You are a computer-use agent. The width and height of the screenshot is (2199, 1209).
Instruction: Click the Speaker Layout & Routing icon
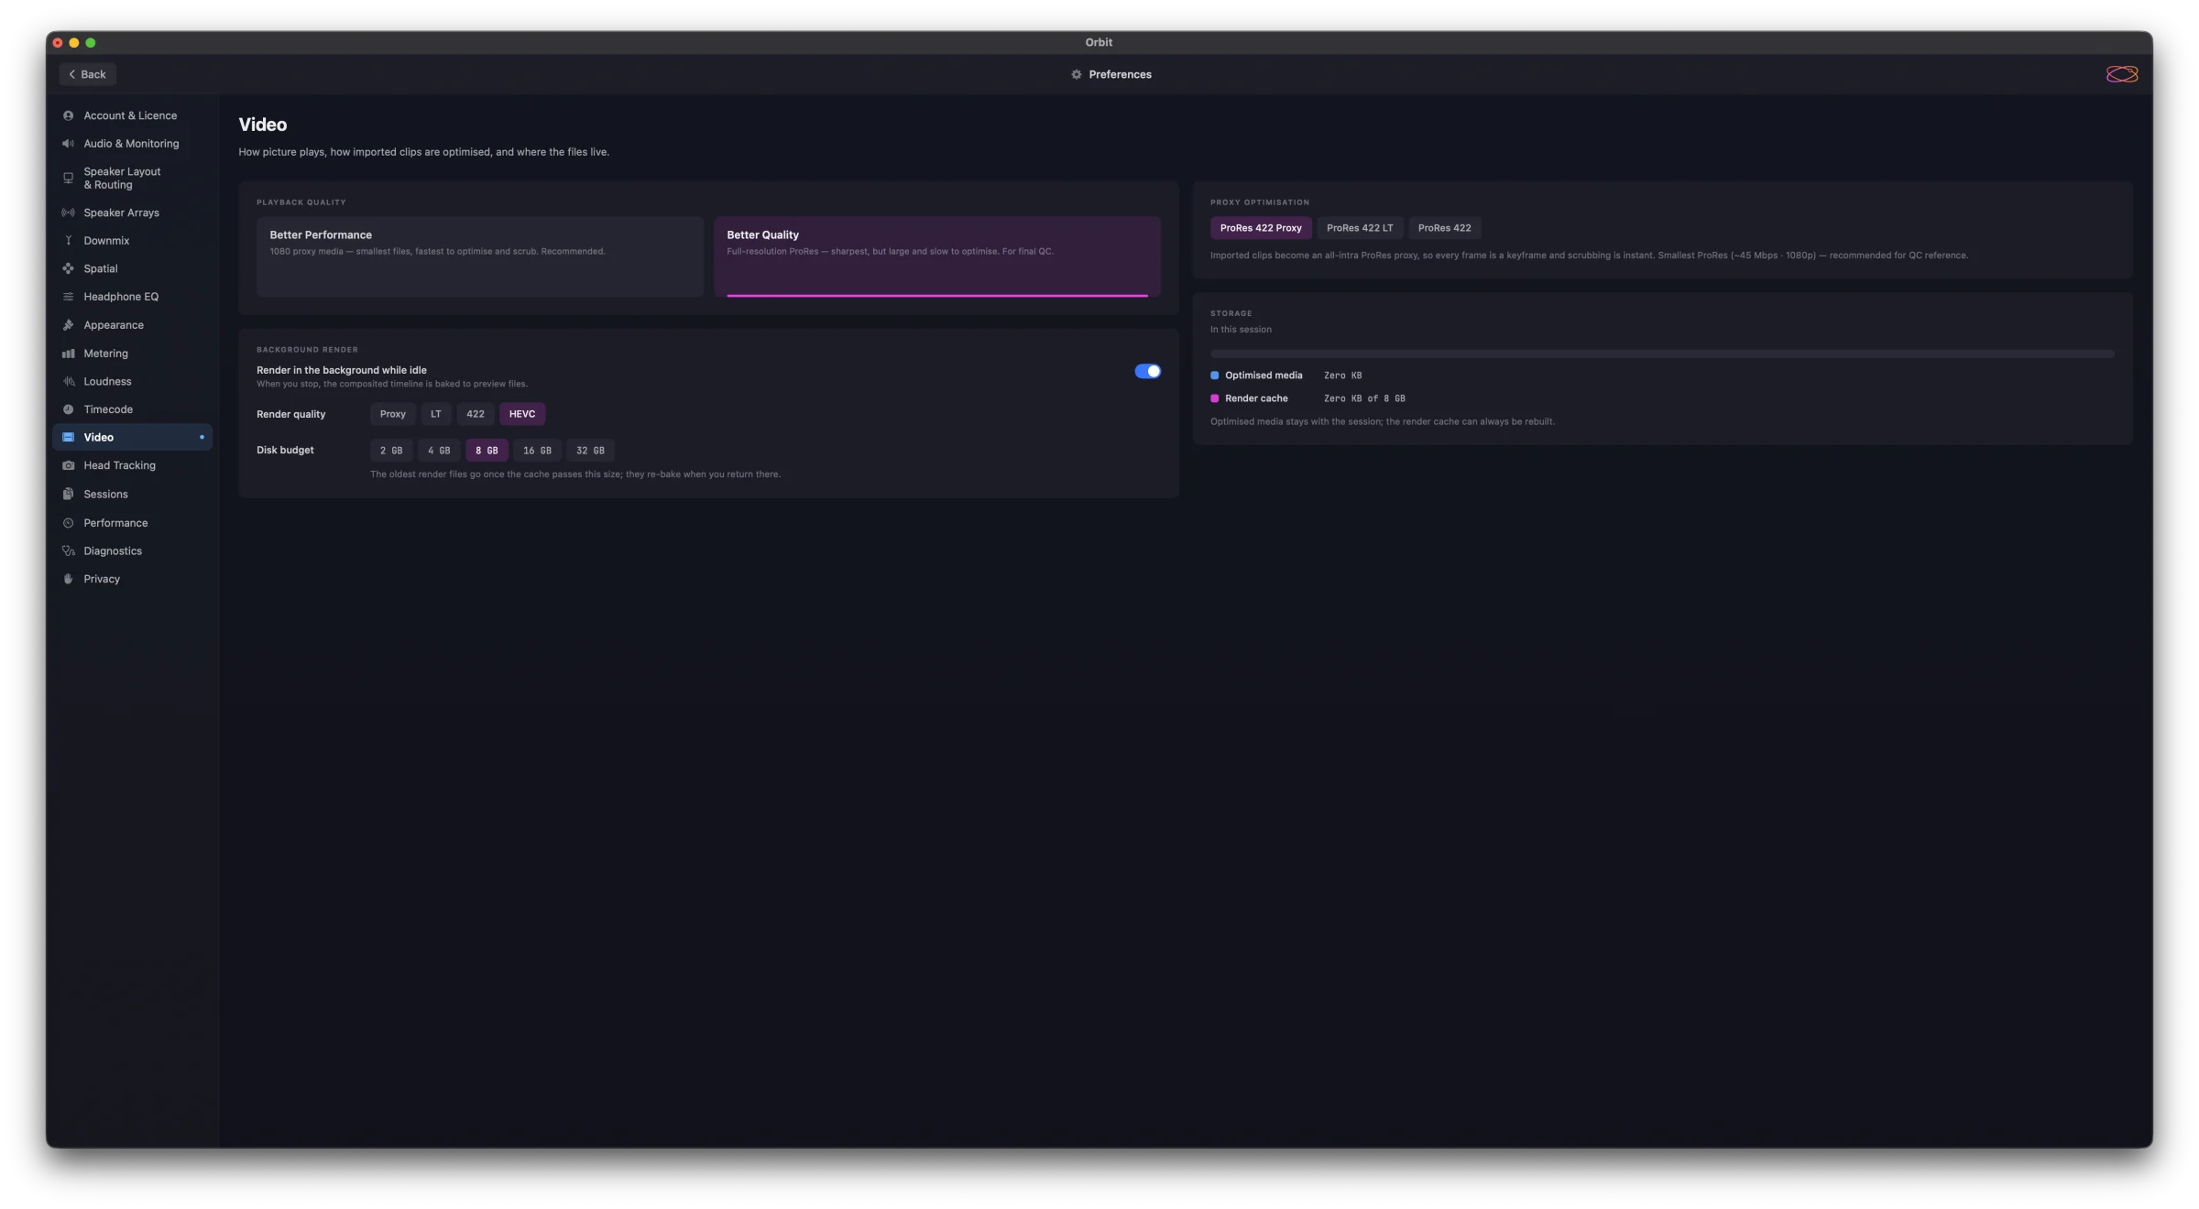[x=68, y=179]
